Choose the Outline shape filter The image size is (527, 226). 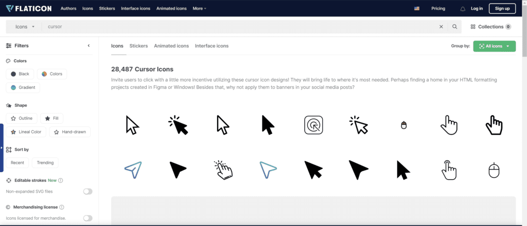[x=22, y=118]
